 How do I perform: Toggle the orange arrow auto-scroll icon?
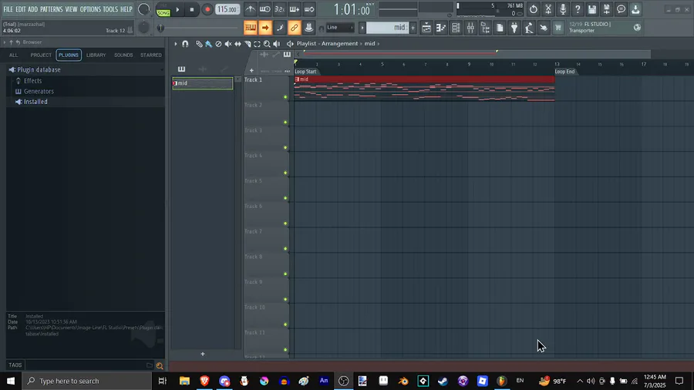tap(264, 28)
